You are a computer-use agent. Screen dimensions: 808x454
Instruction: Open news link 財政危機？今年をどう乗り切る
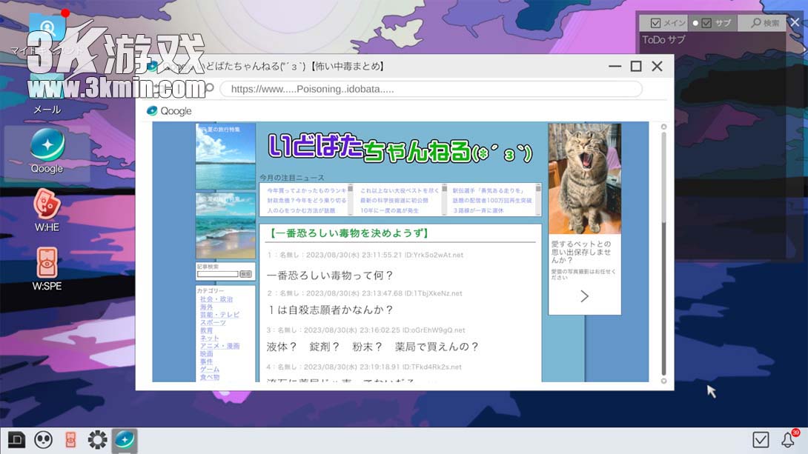(307, 200)
